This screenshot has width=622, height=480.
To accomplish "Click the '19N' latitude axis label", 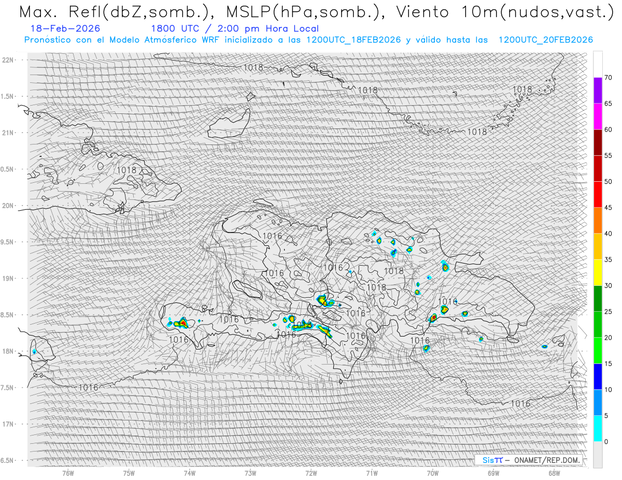I will 9,279.
